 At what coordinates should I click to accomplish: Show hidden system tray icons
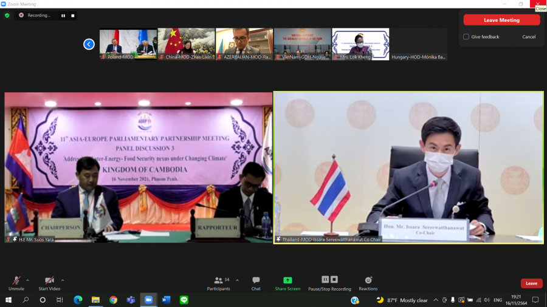[436, 300]
